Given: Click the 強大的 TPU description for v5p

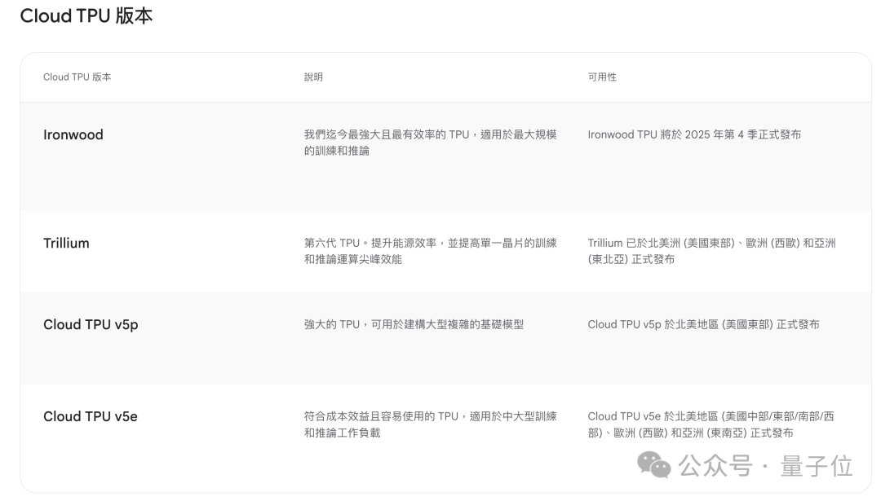Looking at the screenshot, I should [x=414, y=324].
